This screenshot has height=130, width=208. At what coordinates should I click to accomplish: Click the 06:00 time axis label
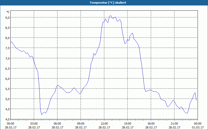pos(57,124)
